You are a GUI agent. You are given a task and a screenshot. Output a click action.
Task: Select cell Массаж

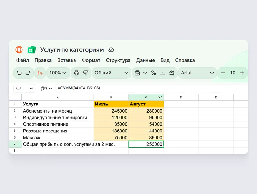click(58, 138)
